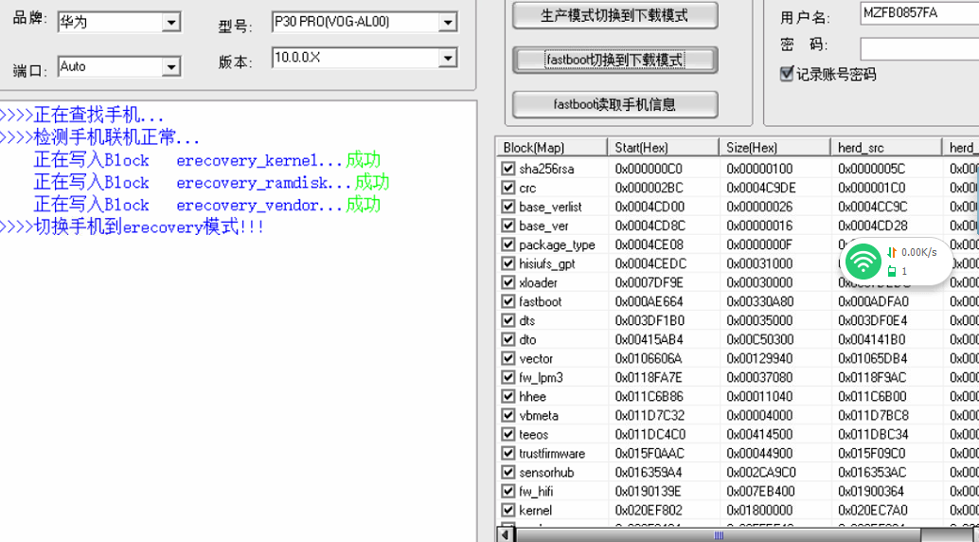Toggle the hhee block checkbox
The image size is (979, 542).
[x=508, y=396]
